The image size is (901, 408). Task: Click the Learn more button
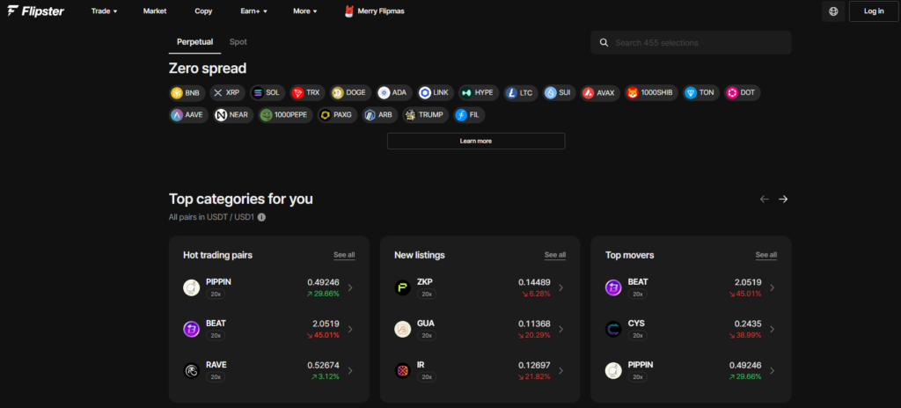(475, 141)
